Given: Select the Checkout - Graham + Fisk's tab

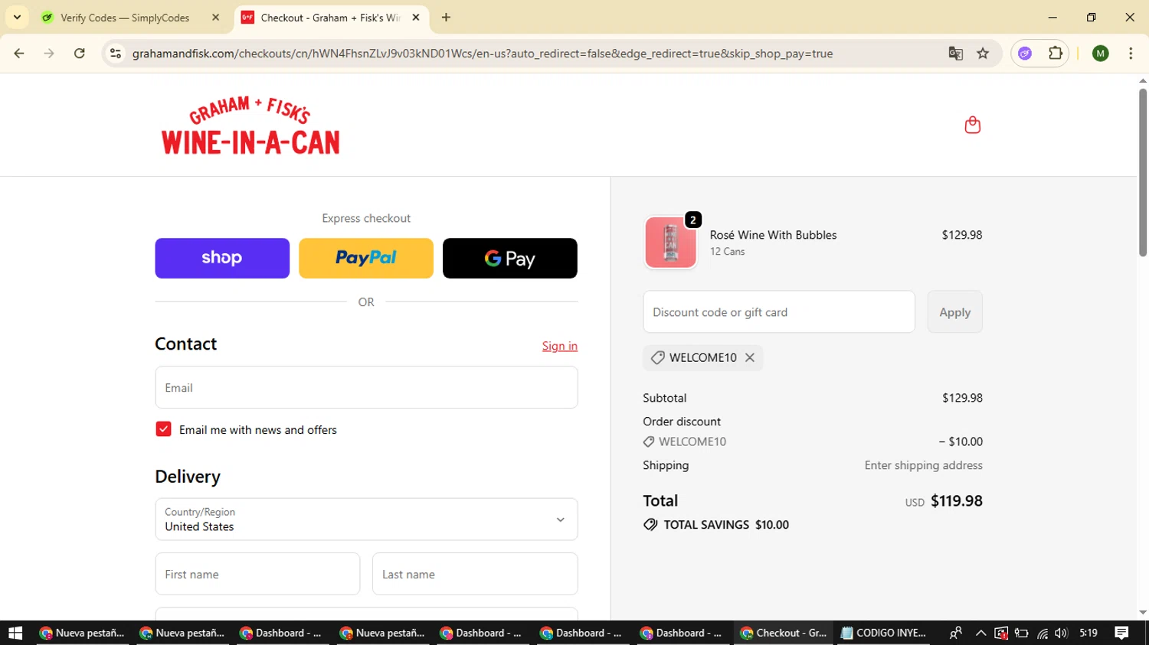Looking at the screenshot, I should pos(331,18).
